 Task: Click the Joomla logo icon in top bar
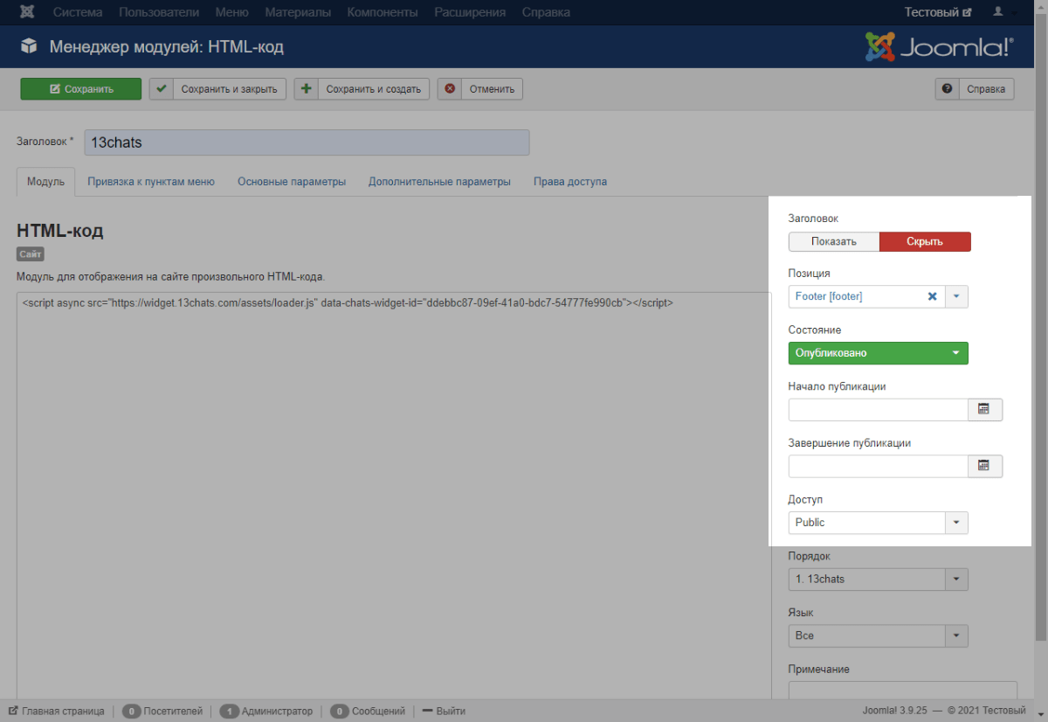pos(27,12)
